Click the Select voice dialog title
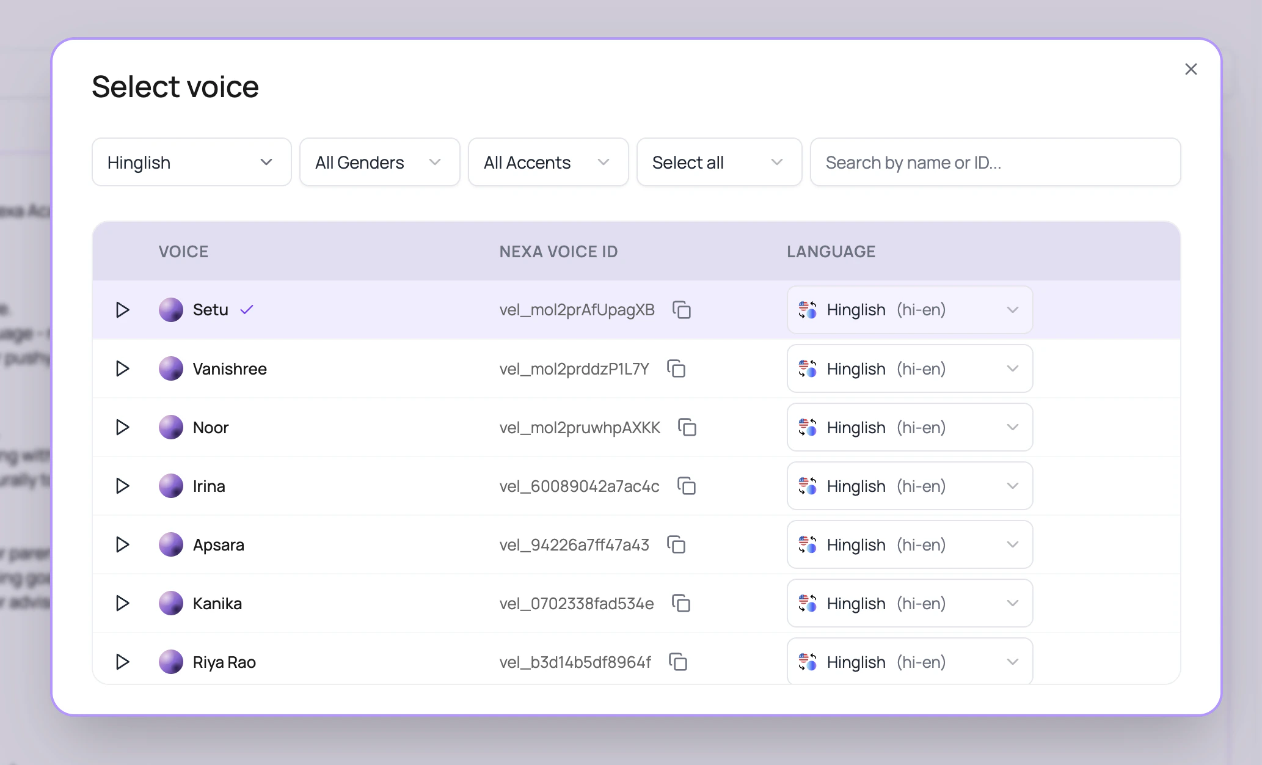Image resolution: width=1262 pixels, height=765 pixels. (175, 86)
